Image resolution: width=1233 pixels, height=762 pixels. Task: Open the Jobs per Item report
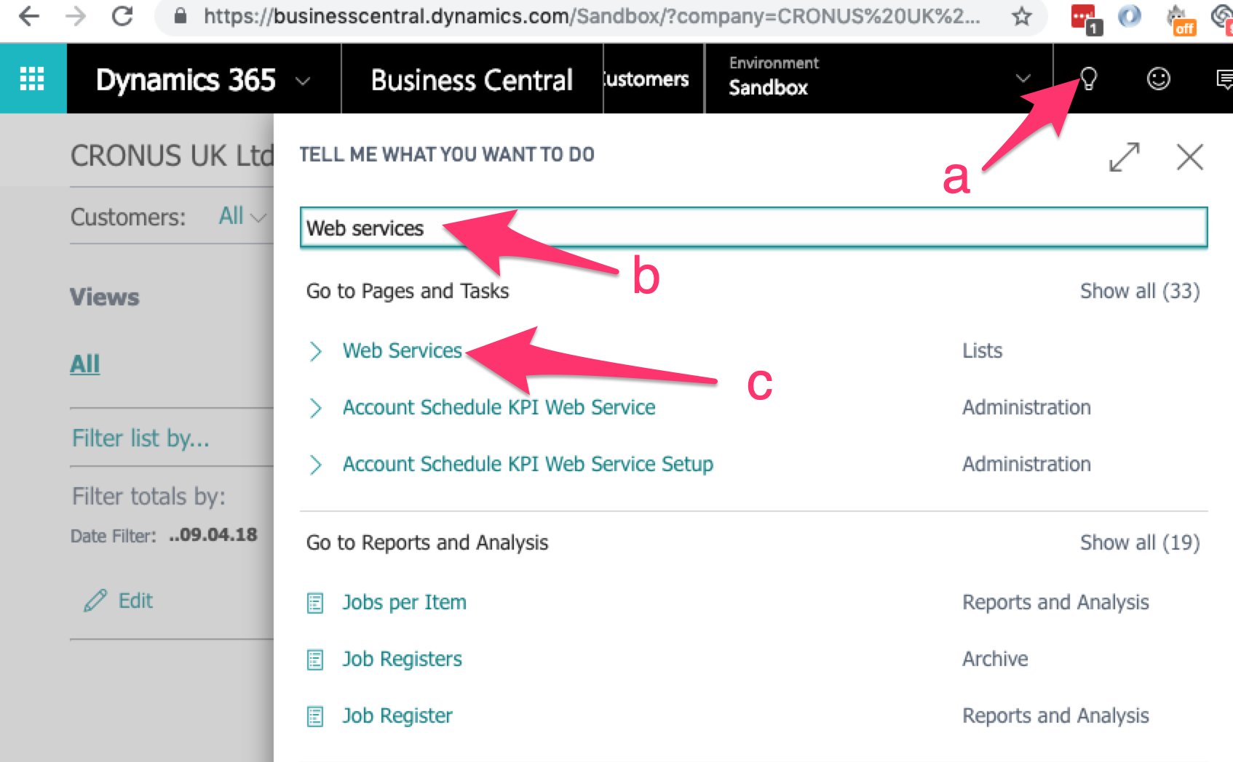tap(404, 602)
